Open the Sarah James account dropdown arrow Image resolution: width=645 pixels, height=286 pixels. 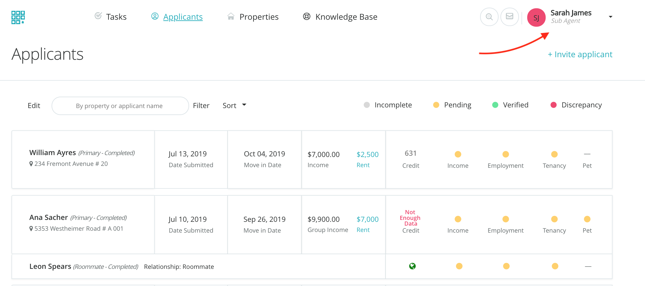(610, 17)
